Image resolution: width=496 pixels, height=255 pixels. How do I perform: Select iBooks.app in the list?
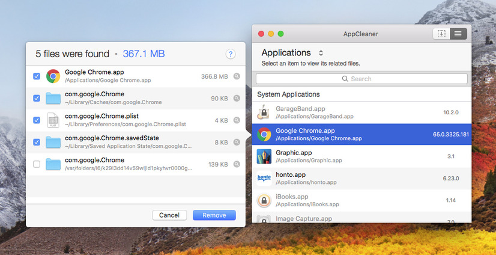point(361,200)
